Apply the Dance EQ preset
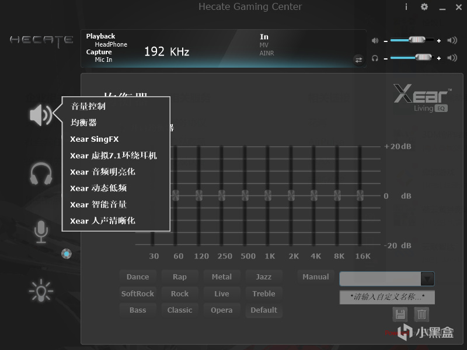This screenshot has height=350, width=467. point(138,277)
